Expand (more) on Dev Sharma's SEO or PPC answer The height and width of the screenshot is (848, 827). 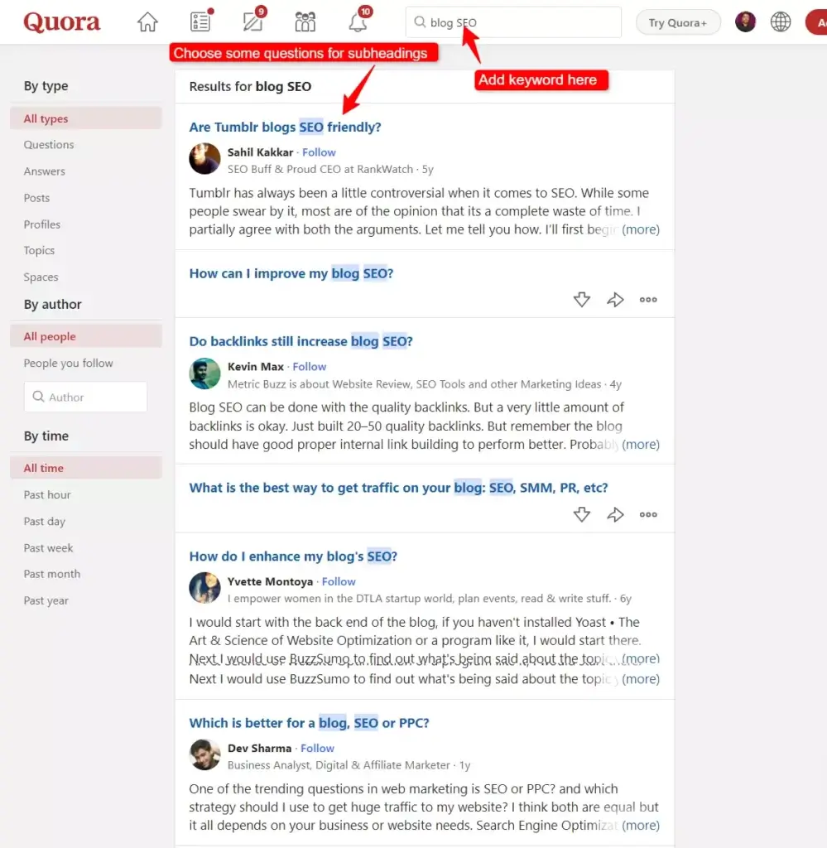[641, 826]
